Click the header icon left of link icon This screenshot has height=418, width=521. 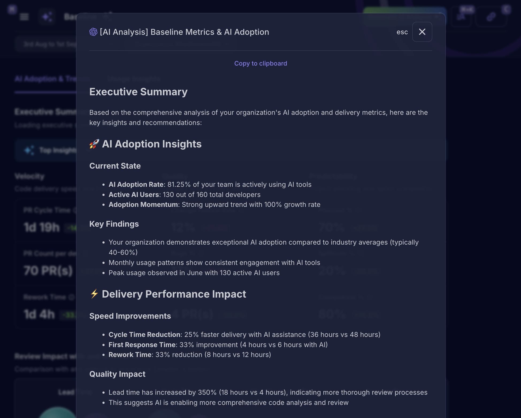click(461, 17)
